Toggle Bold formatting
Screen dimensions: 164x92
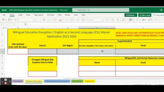44,20
